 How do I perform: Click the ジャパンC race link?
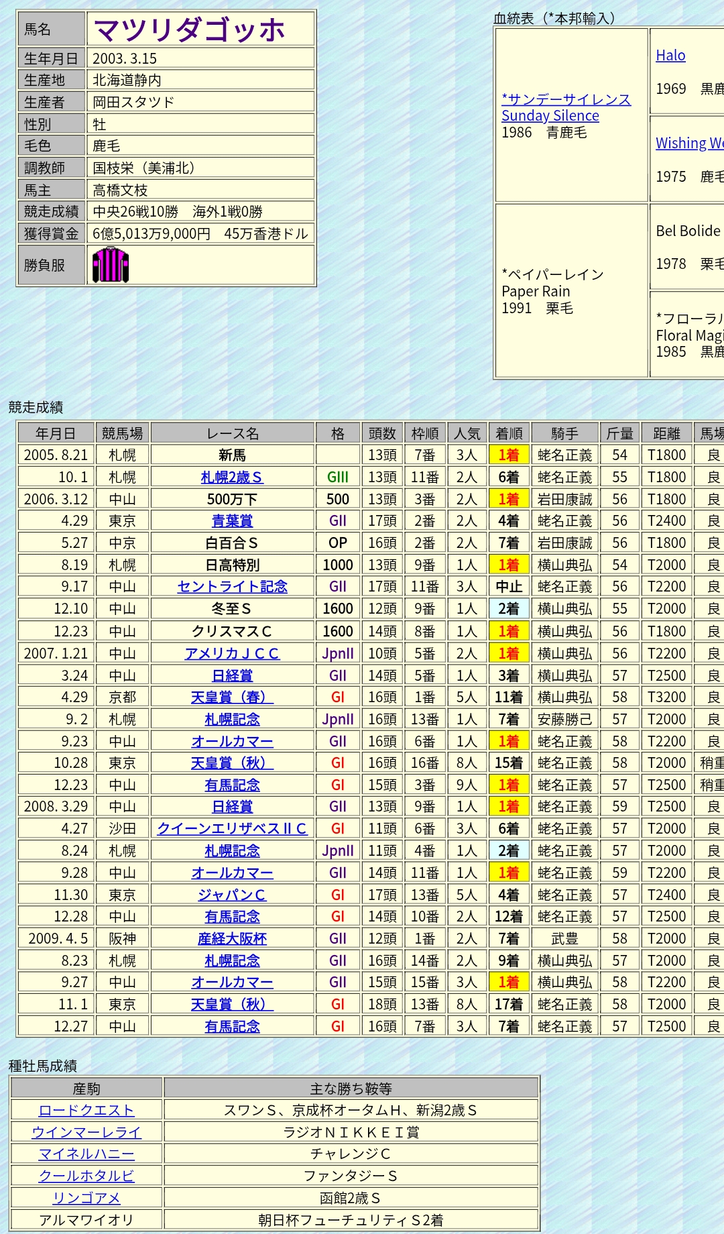232,895
